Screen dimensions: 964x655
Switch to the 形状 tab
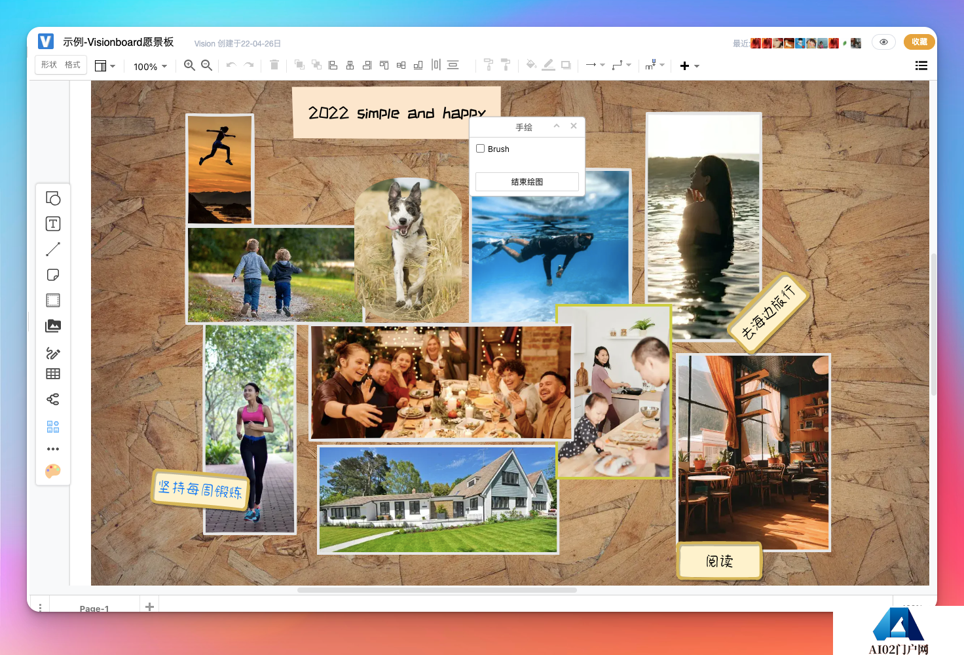(x=49, y=65)
